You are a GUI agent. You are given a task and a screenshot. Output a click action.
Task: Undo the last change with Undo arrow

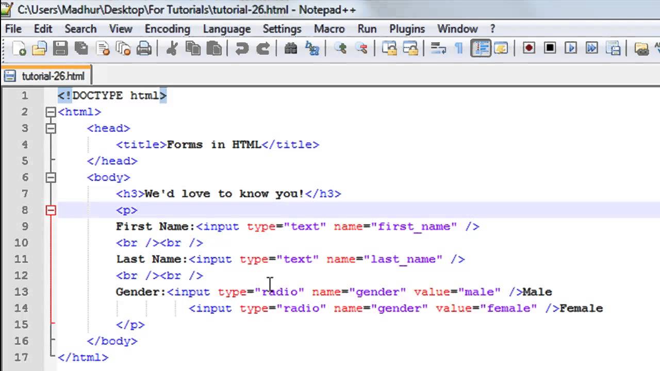[241, 48]
